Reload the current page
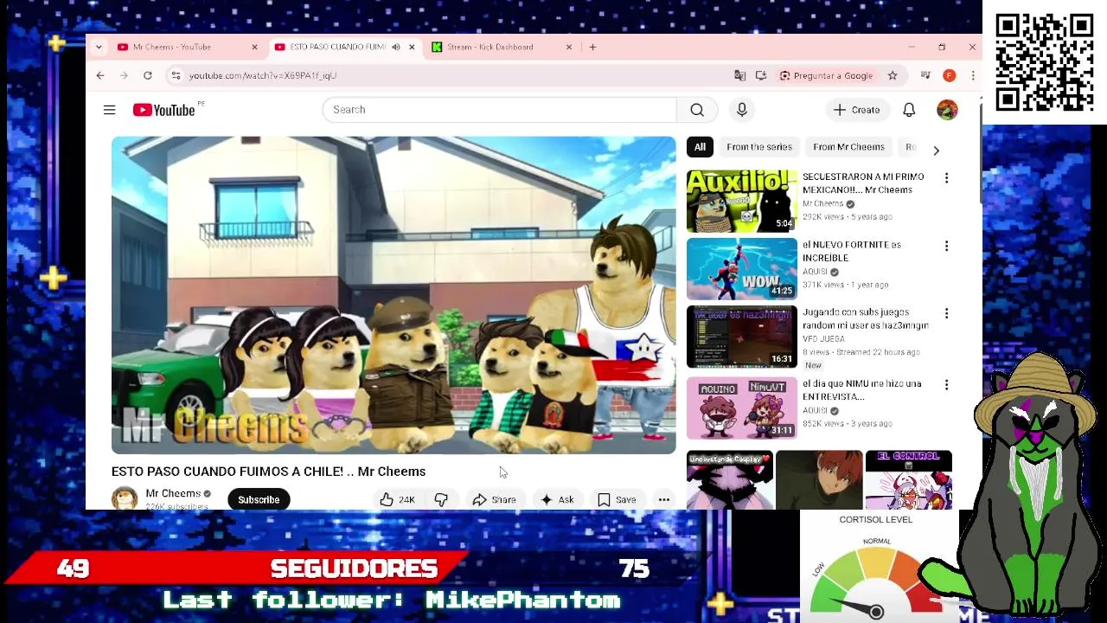The height and width of the screenshot is (623, 1107). point(148,75)
